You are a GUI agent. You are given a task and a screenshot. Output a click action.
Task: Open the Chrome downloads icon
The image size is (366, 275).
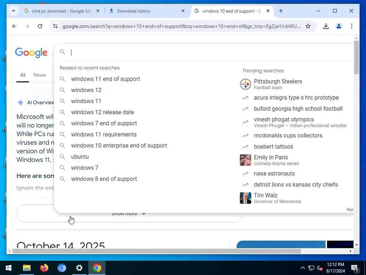point(326,26)
